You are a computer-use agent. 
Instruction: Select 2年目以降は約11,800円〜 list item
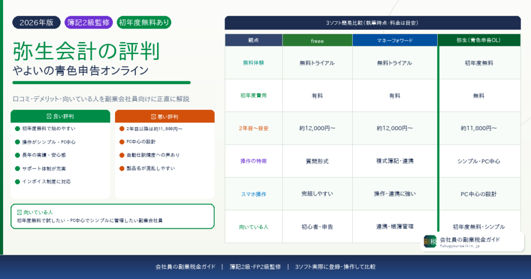coord(151,129)
